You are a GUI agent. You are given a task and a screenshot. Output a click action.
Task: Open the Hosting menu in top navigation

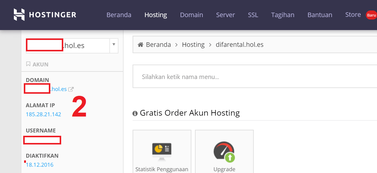tap(156, 15)
